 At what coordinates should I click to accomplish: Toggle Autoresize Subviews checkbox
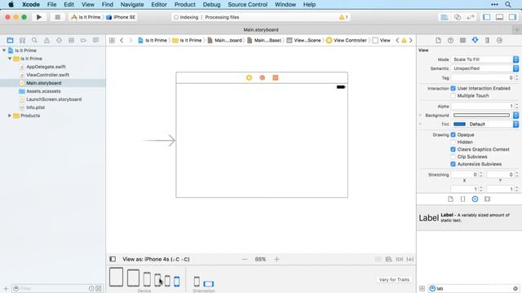click(453, 164)
